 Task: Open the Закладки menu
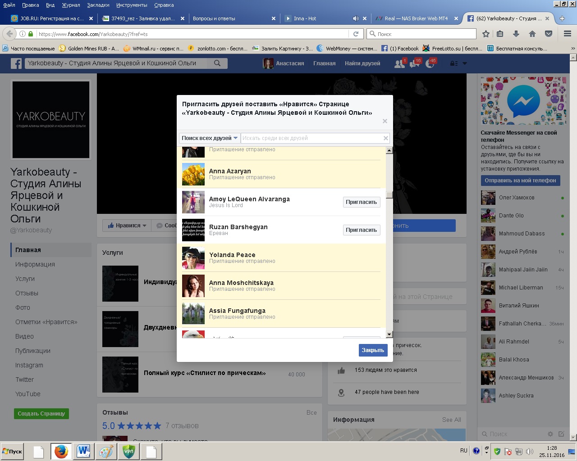click(x=98, y=5)
